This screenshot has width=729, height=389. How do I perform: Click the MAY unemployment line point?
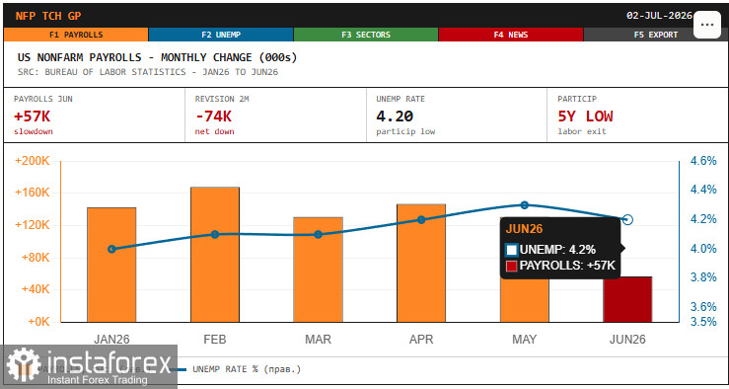[x=525, y=205]
